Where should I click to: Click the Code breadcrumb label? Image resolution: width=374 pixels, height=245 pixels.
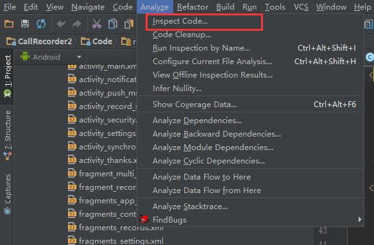pyautogui.click(x=102, y=42)
